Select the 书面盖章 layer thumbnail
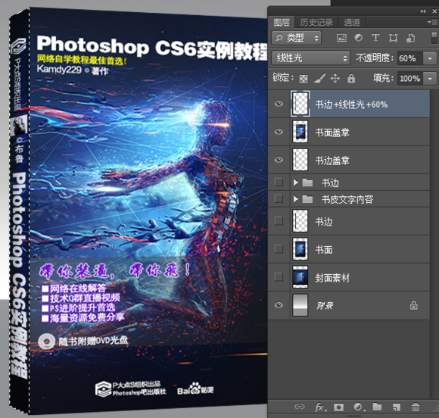The image size is (439, 418). point(300,132)
